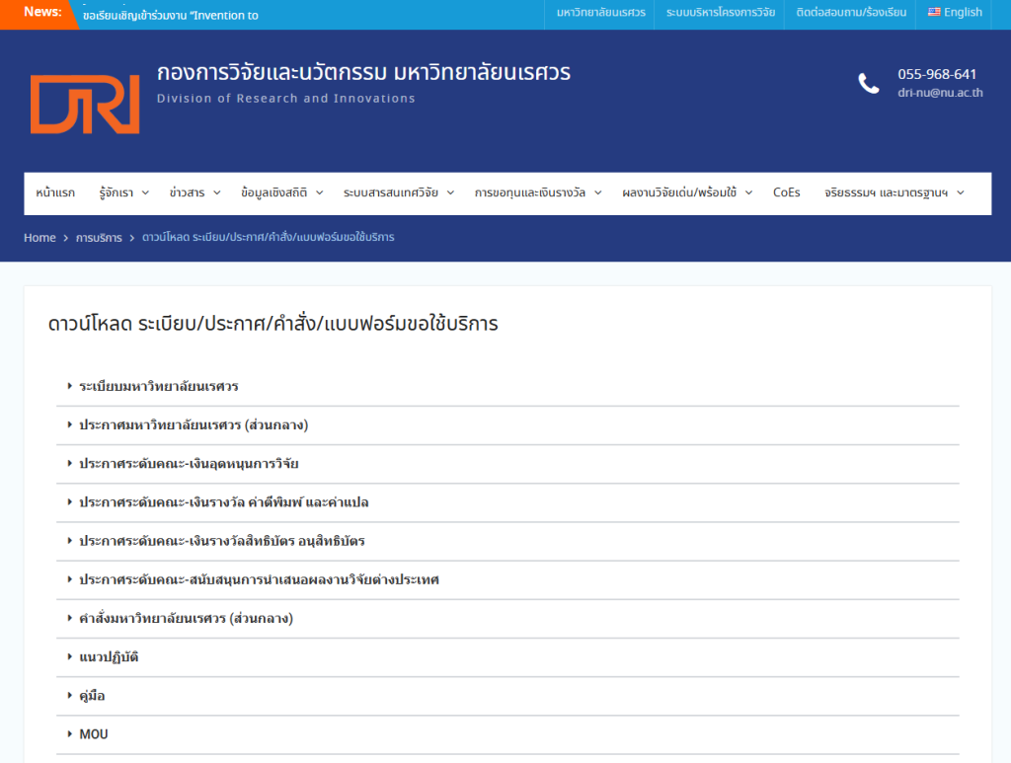Click the orange News label

(x=41, y=12)
